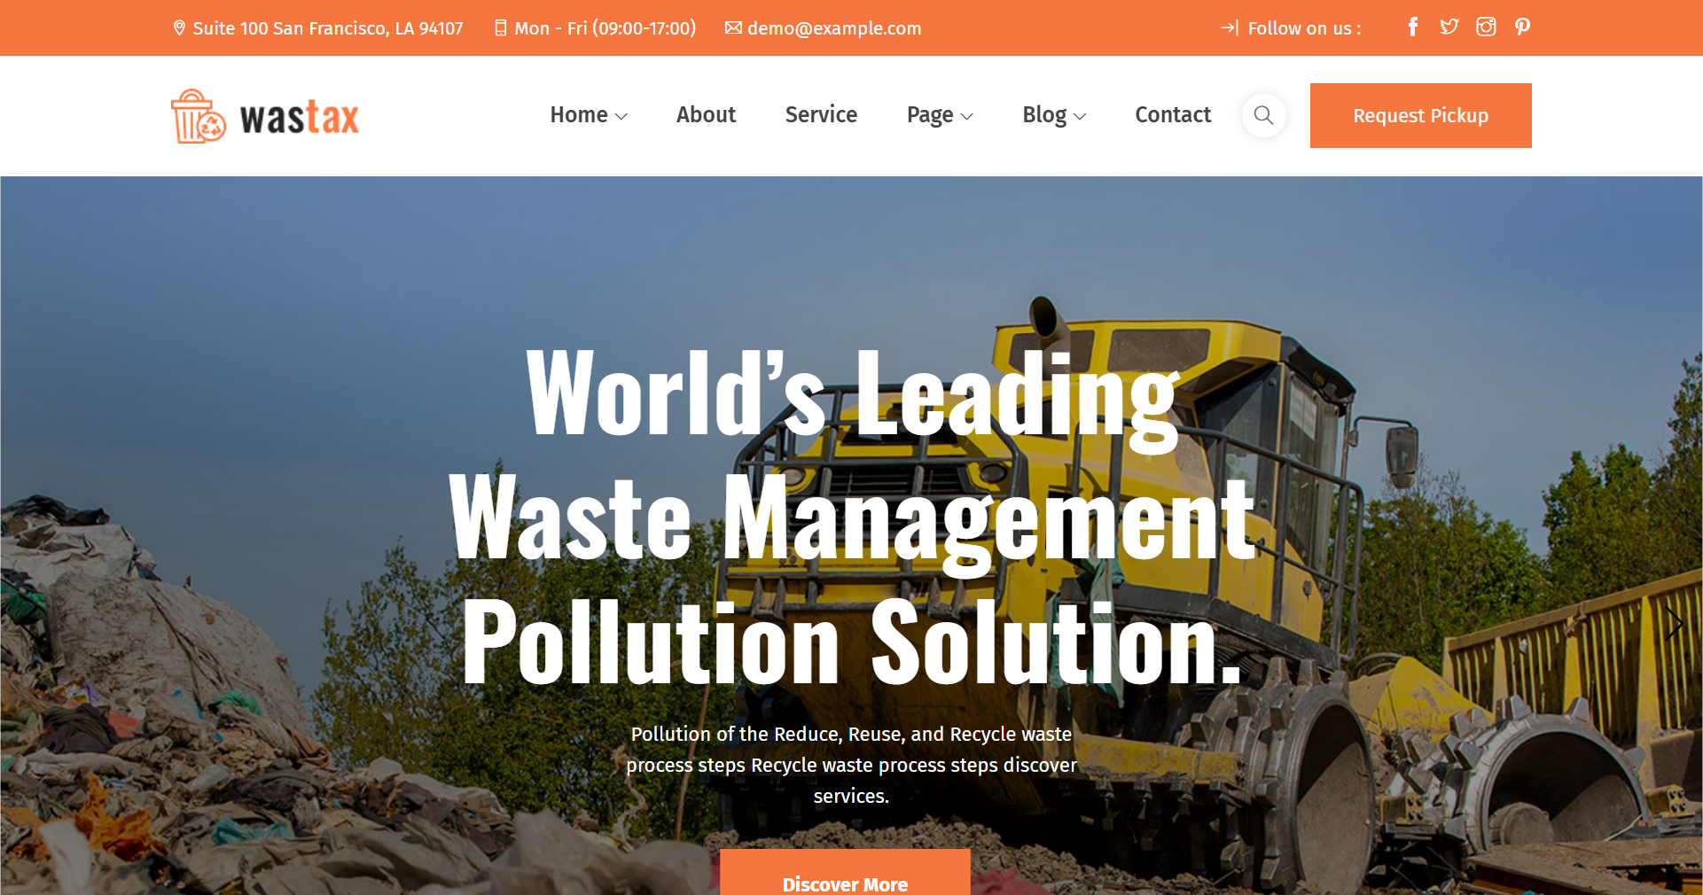Open the Pinterest social icon
The height and width of the screenshot is (895, 1703).
tap(1522, 27)
